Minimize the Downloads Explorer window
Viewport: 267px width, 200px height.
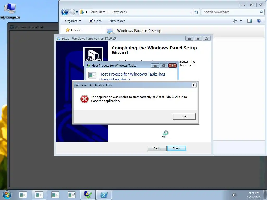pyautogui.click(x=243, y=5)
